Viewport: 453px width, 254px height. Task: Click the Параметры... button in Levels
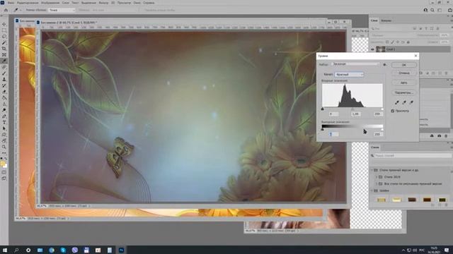404,92
